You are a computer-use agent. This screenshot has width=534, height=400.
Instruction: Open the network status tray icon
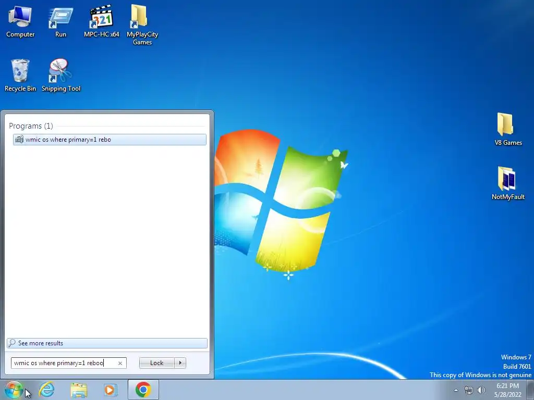coord(469,390)
